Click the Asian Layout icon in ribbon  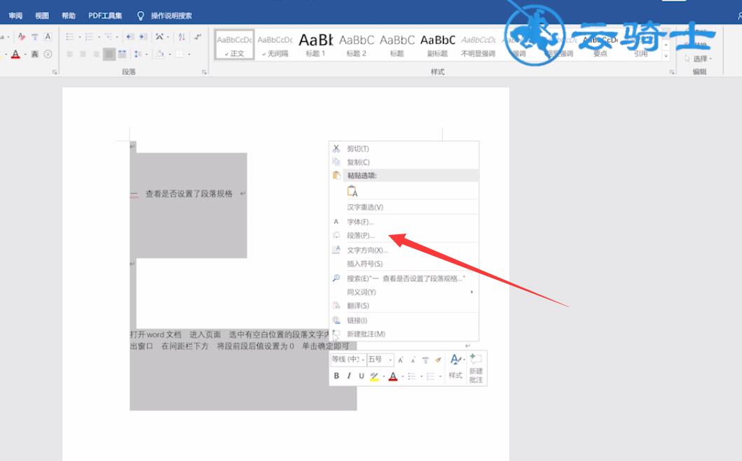160,37
